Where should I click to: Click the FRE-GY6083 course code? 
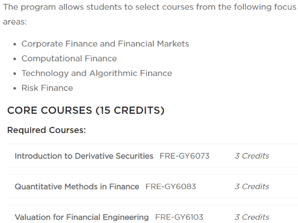coord(170,186)
